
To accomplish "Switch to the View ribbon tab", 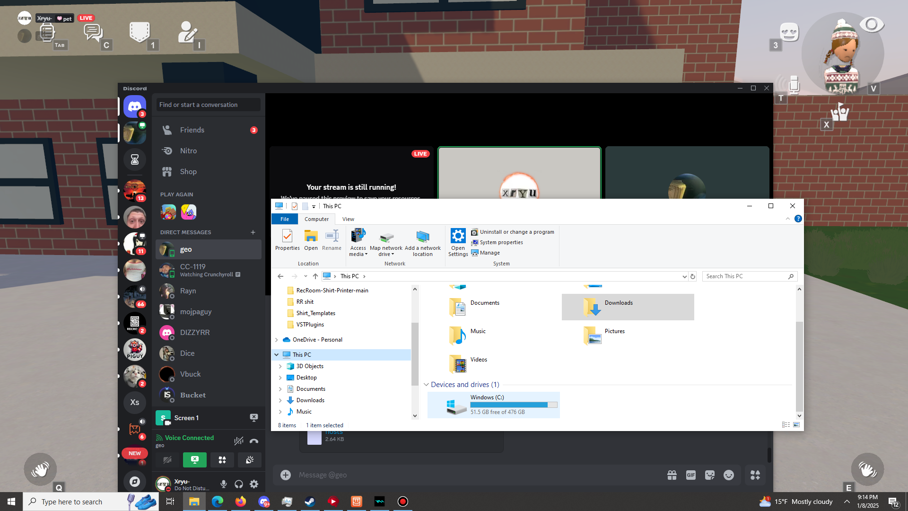I will pyautogui.click(x=348, y=219).
